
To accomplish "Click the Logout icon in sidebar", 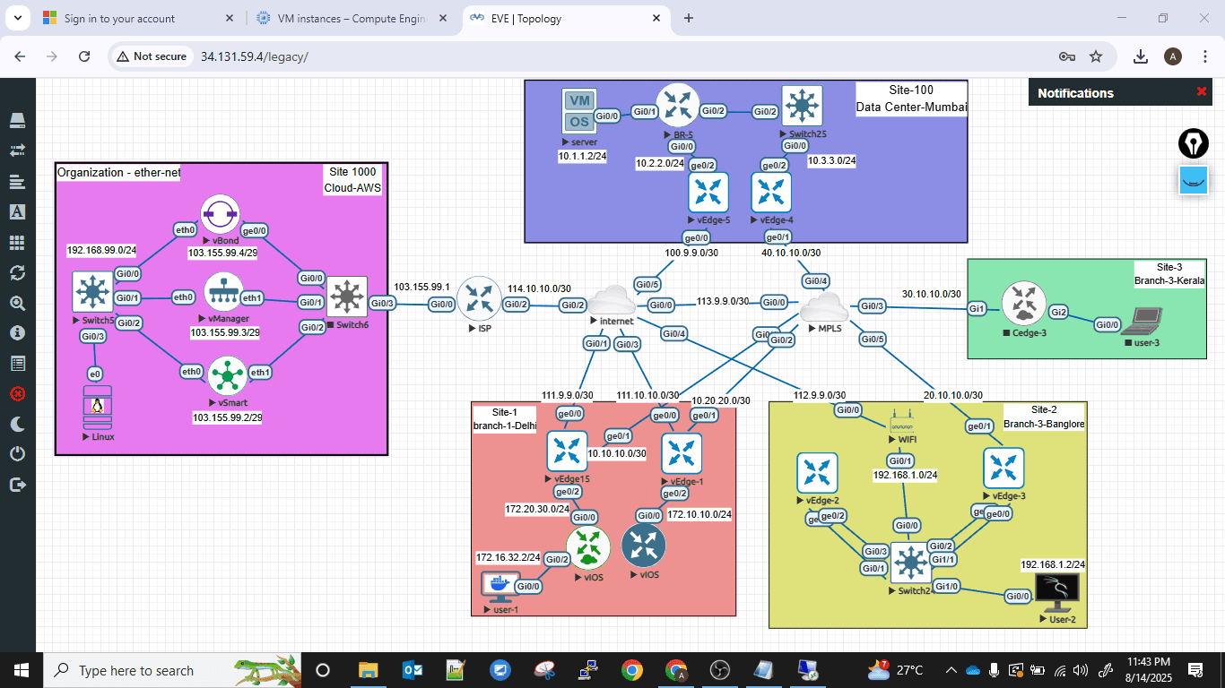I will (x=17, y=485).
